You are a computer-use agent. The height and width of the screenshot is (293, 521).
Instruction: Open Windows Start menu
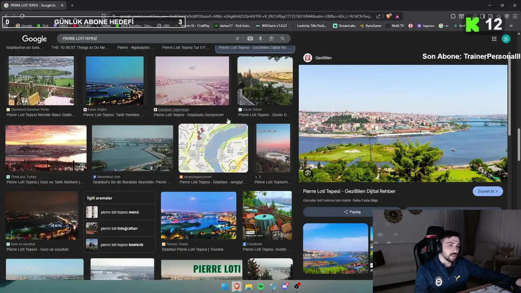click(225, 286)
